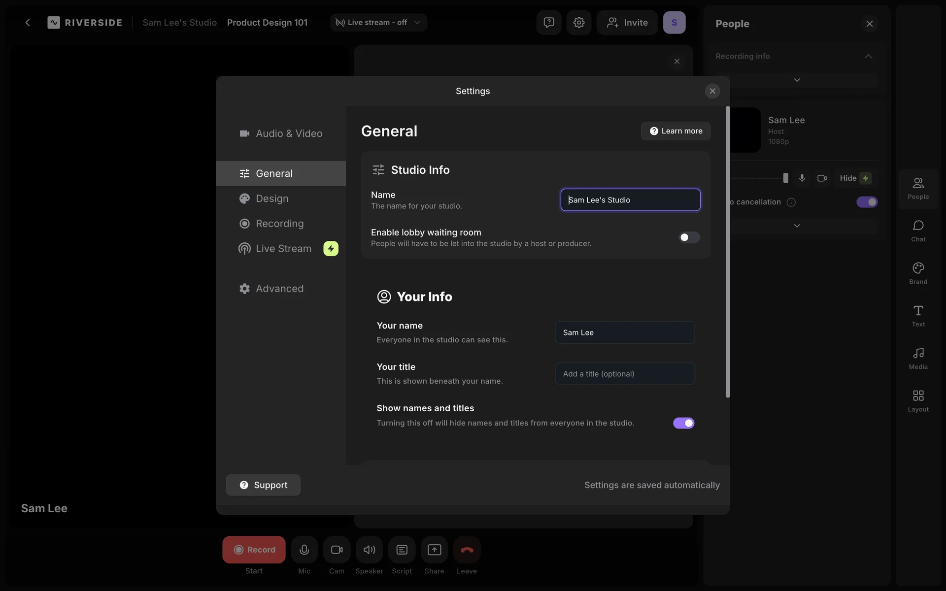Click the Share screen icon
The width and height of the screenshot is (946, 591).
pyautogui.click(x=434, y=550)
